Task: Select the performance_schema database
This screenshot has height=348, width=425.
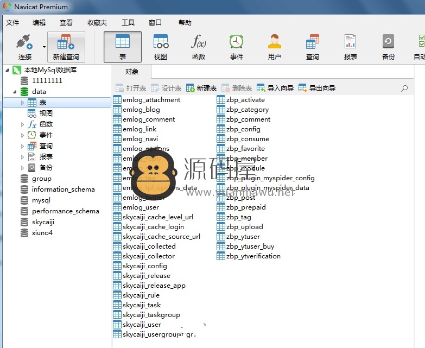Action: 60,211
